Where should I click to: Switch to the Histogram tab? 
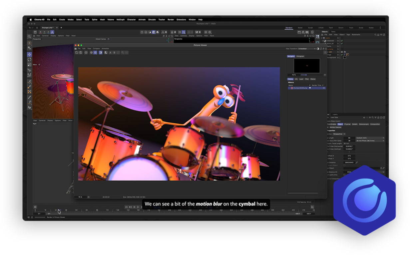coord(300,56)
